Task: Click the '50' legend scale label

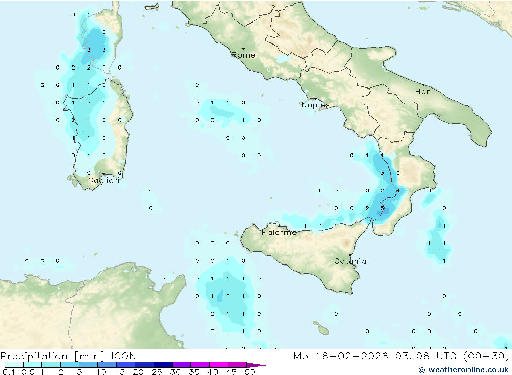Action: (x=250, y=372)
